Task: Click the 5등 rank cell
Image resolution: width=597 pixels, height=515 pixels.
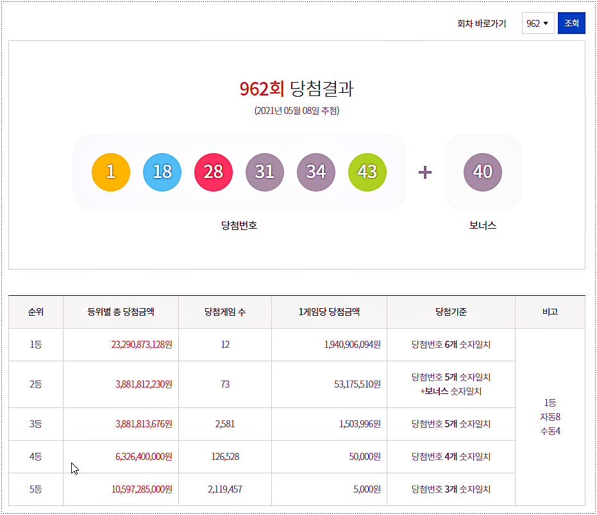Action: pyautogui.click(x=36, y=489)
